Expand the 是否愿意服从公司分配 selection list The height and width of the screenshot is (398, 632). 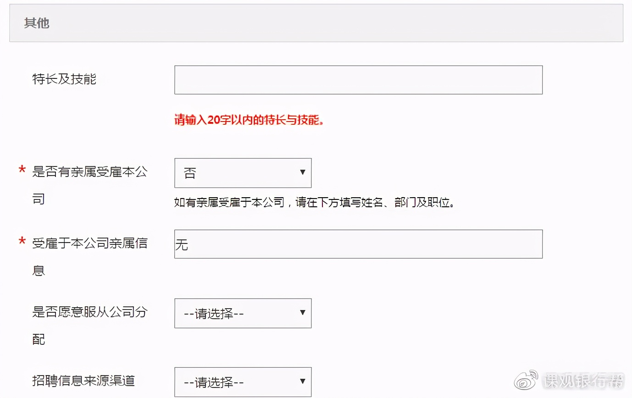click(243, 313)
